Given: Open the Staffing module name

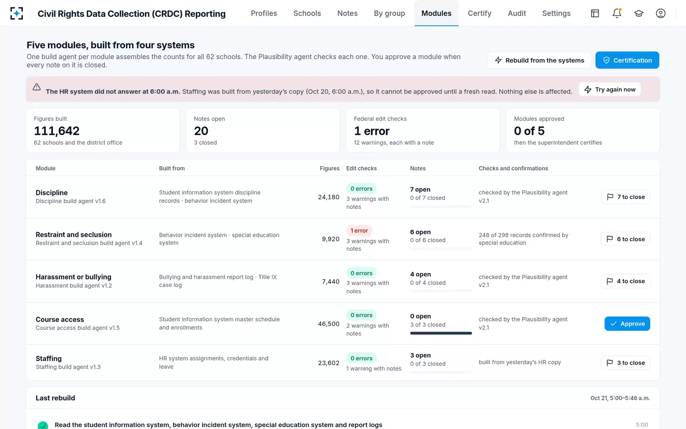Looking at the screenshot, I should 49,358.
